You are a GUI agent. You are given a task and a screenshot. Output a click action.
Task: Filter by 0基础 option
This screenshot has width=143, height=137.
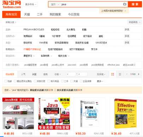[42, 36]
